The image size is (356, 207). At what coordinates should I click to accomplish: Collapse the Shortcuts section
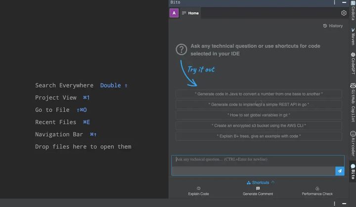tap(261, 182)
